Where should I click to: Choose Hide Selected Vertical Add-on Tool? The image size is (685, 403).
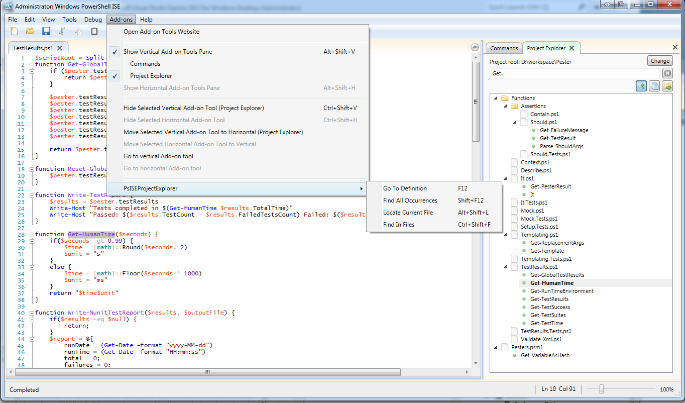238,108
